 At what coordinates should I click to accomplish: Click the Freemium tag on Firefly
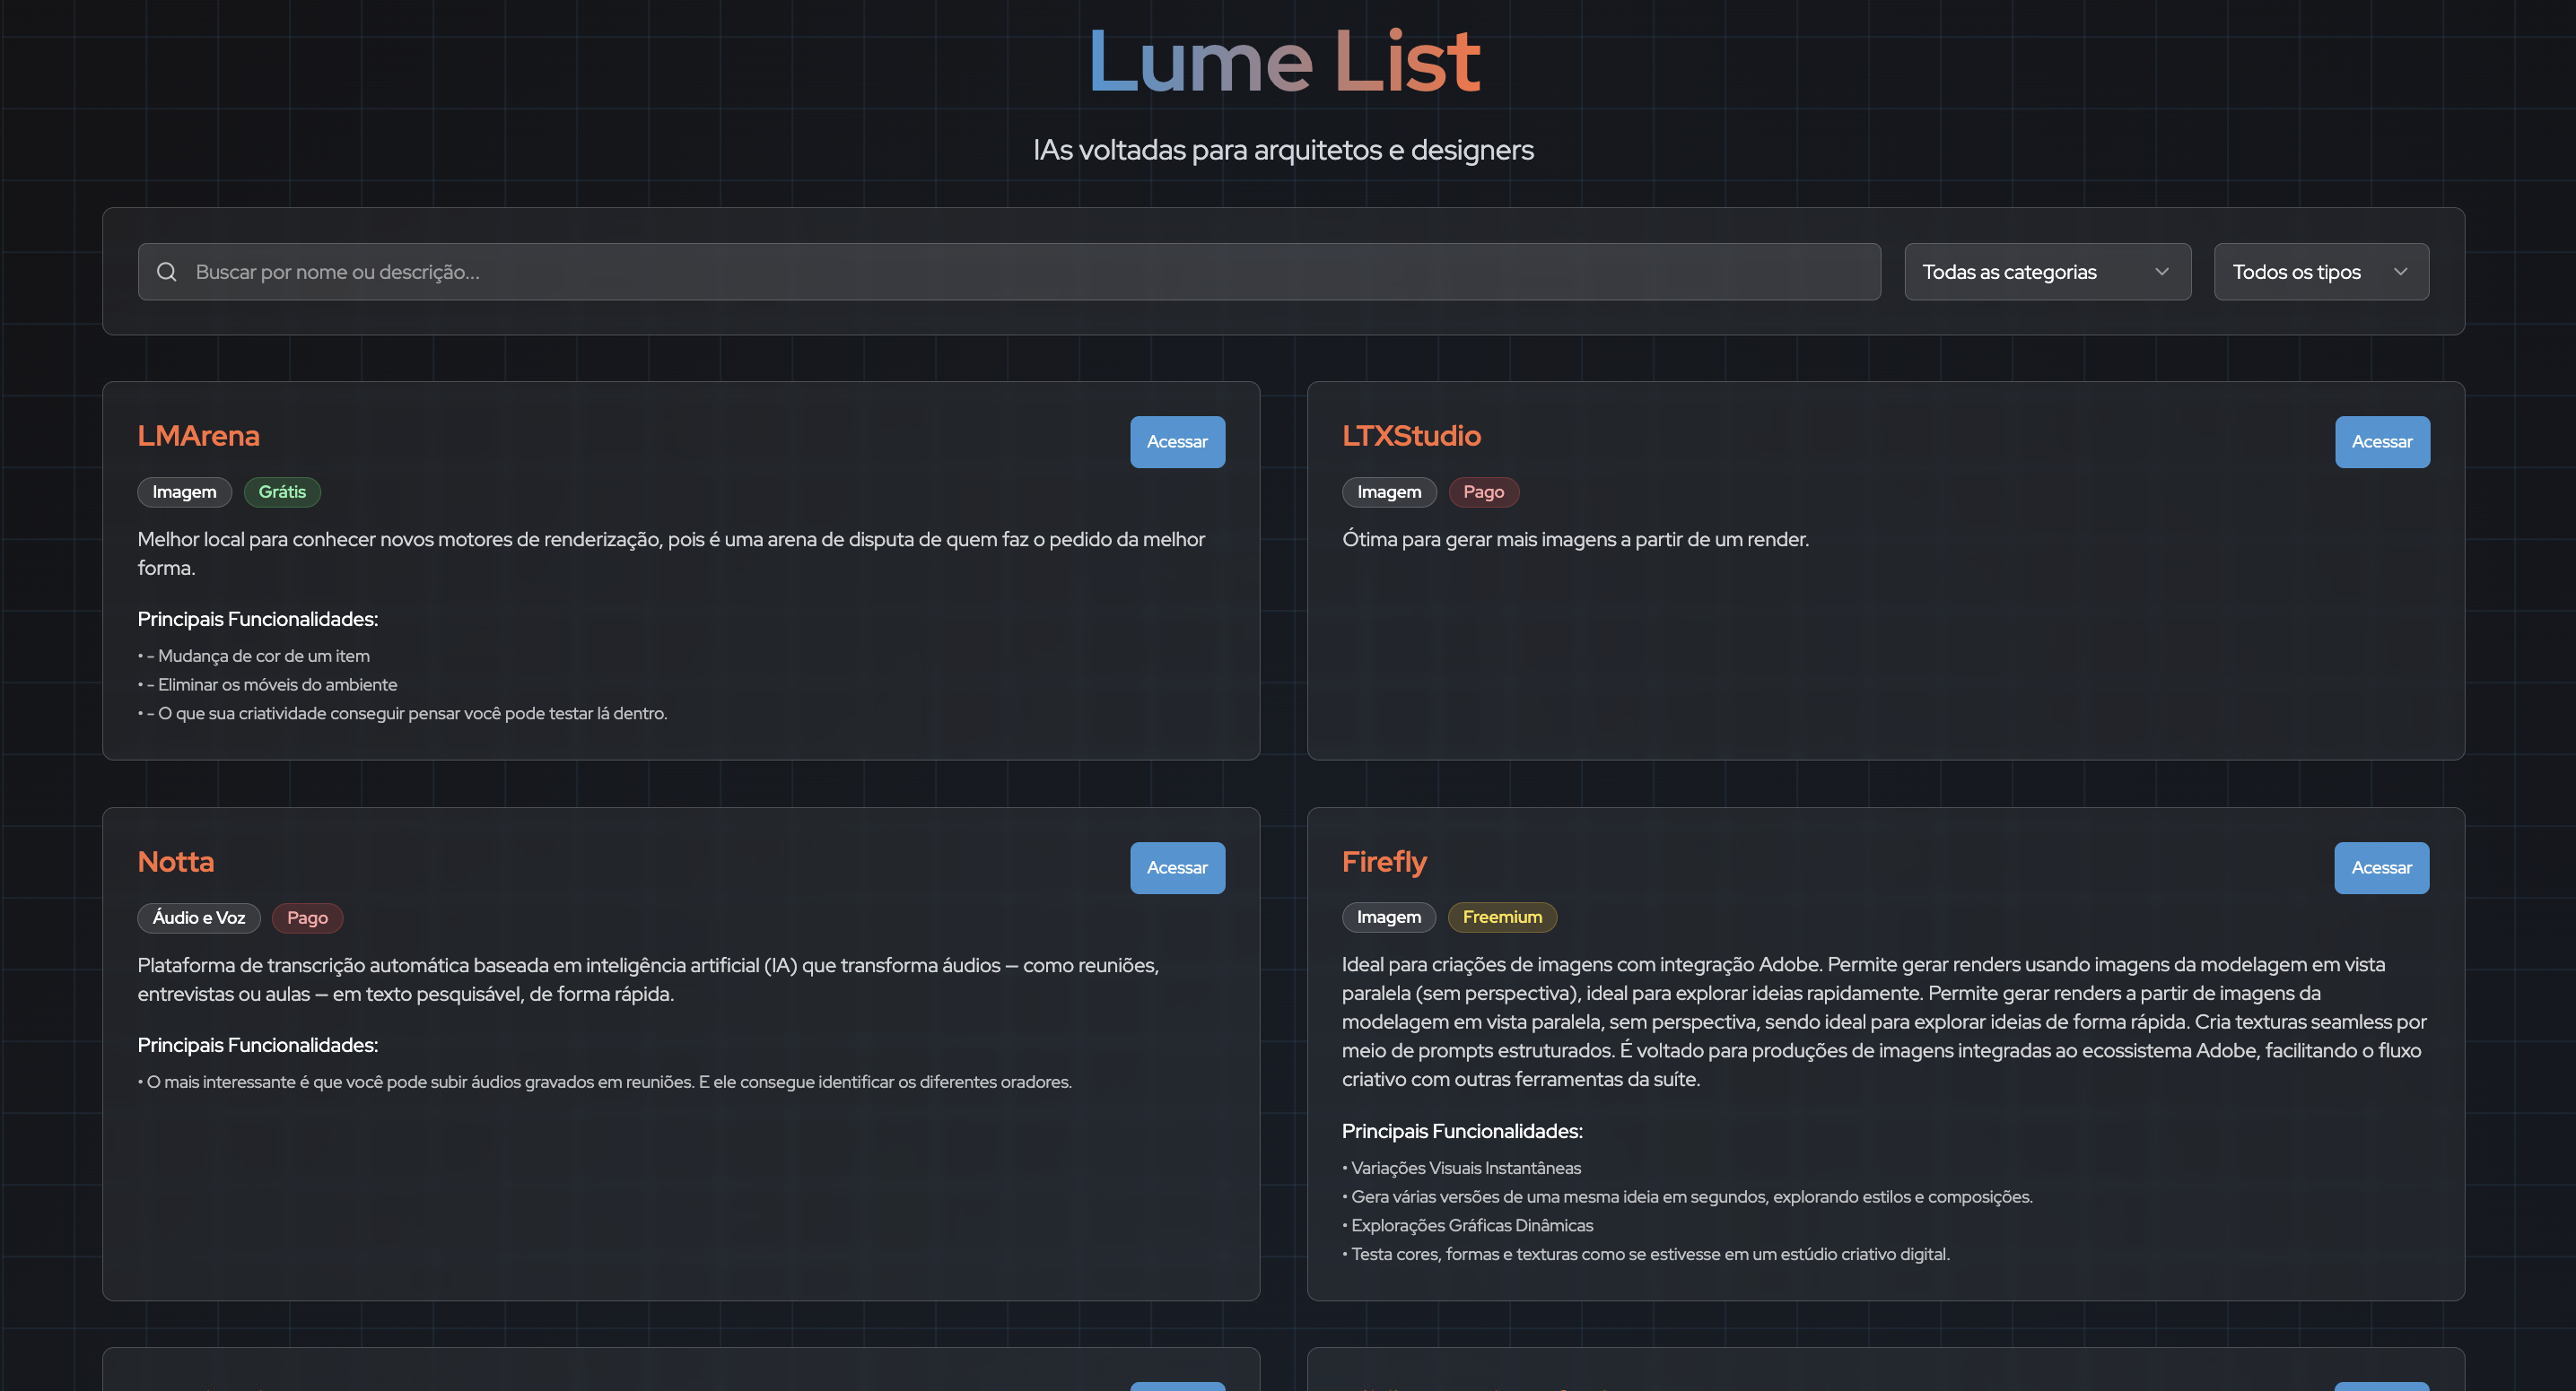1502,917
